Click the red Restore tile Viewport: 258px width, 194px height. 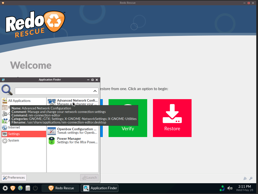tap(172, 118)
